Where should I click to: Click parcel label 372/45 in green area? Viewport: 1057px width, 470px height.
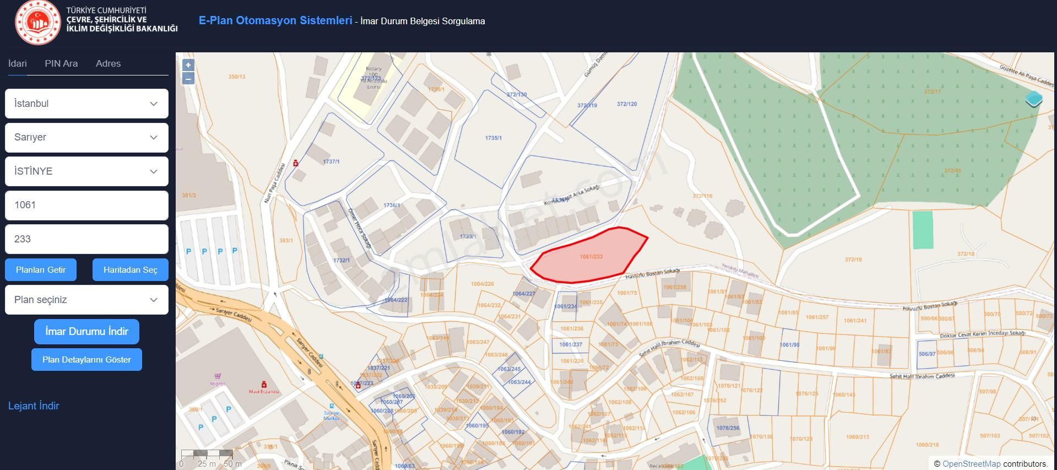click(952, 171)
